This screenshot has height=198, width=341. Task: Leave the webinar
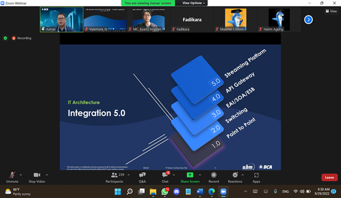329,177
